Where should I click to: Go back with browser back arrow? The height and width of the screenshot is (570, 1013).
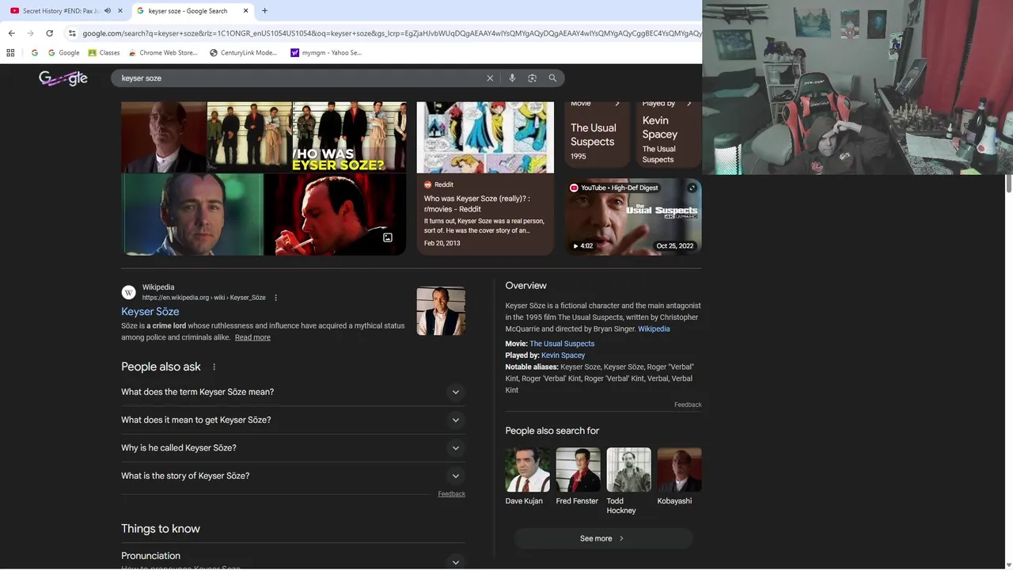point(11,33)
